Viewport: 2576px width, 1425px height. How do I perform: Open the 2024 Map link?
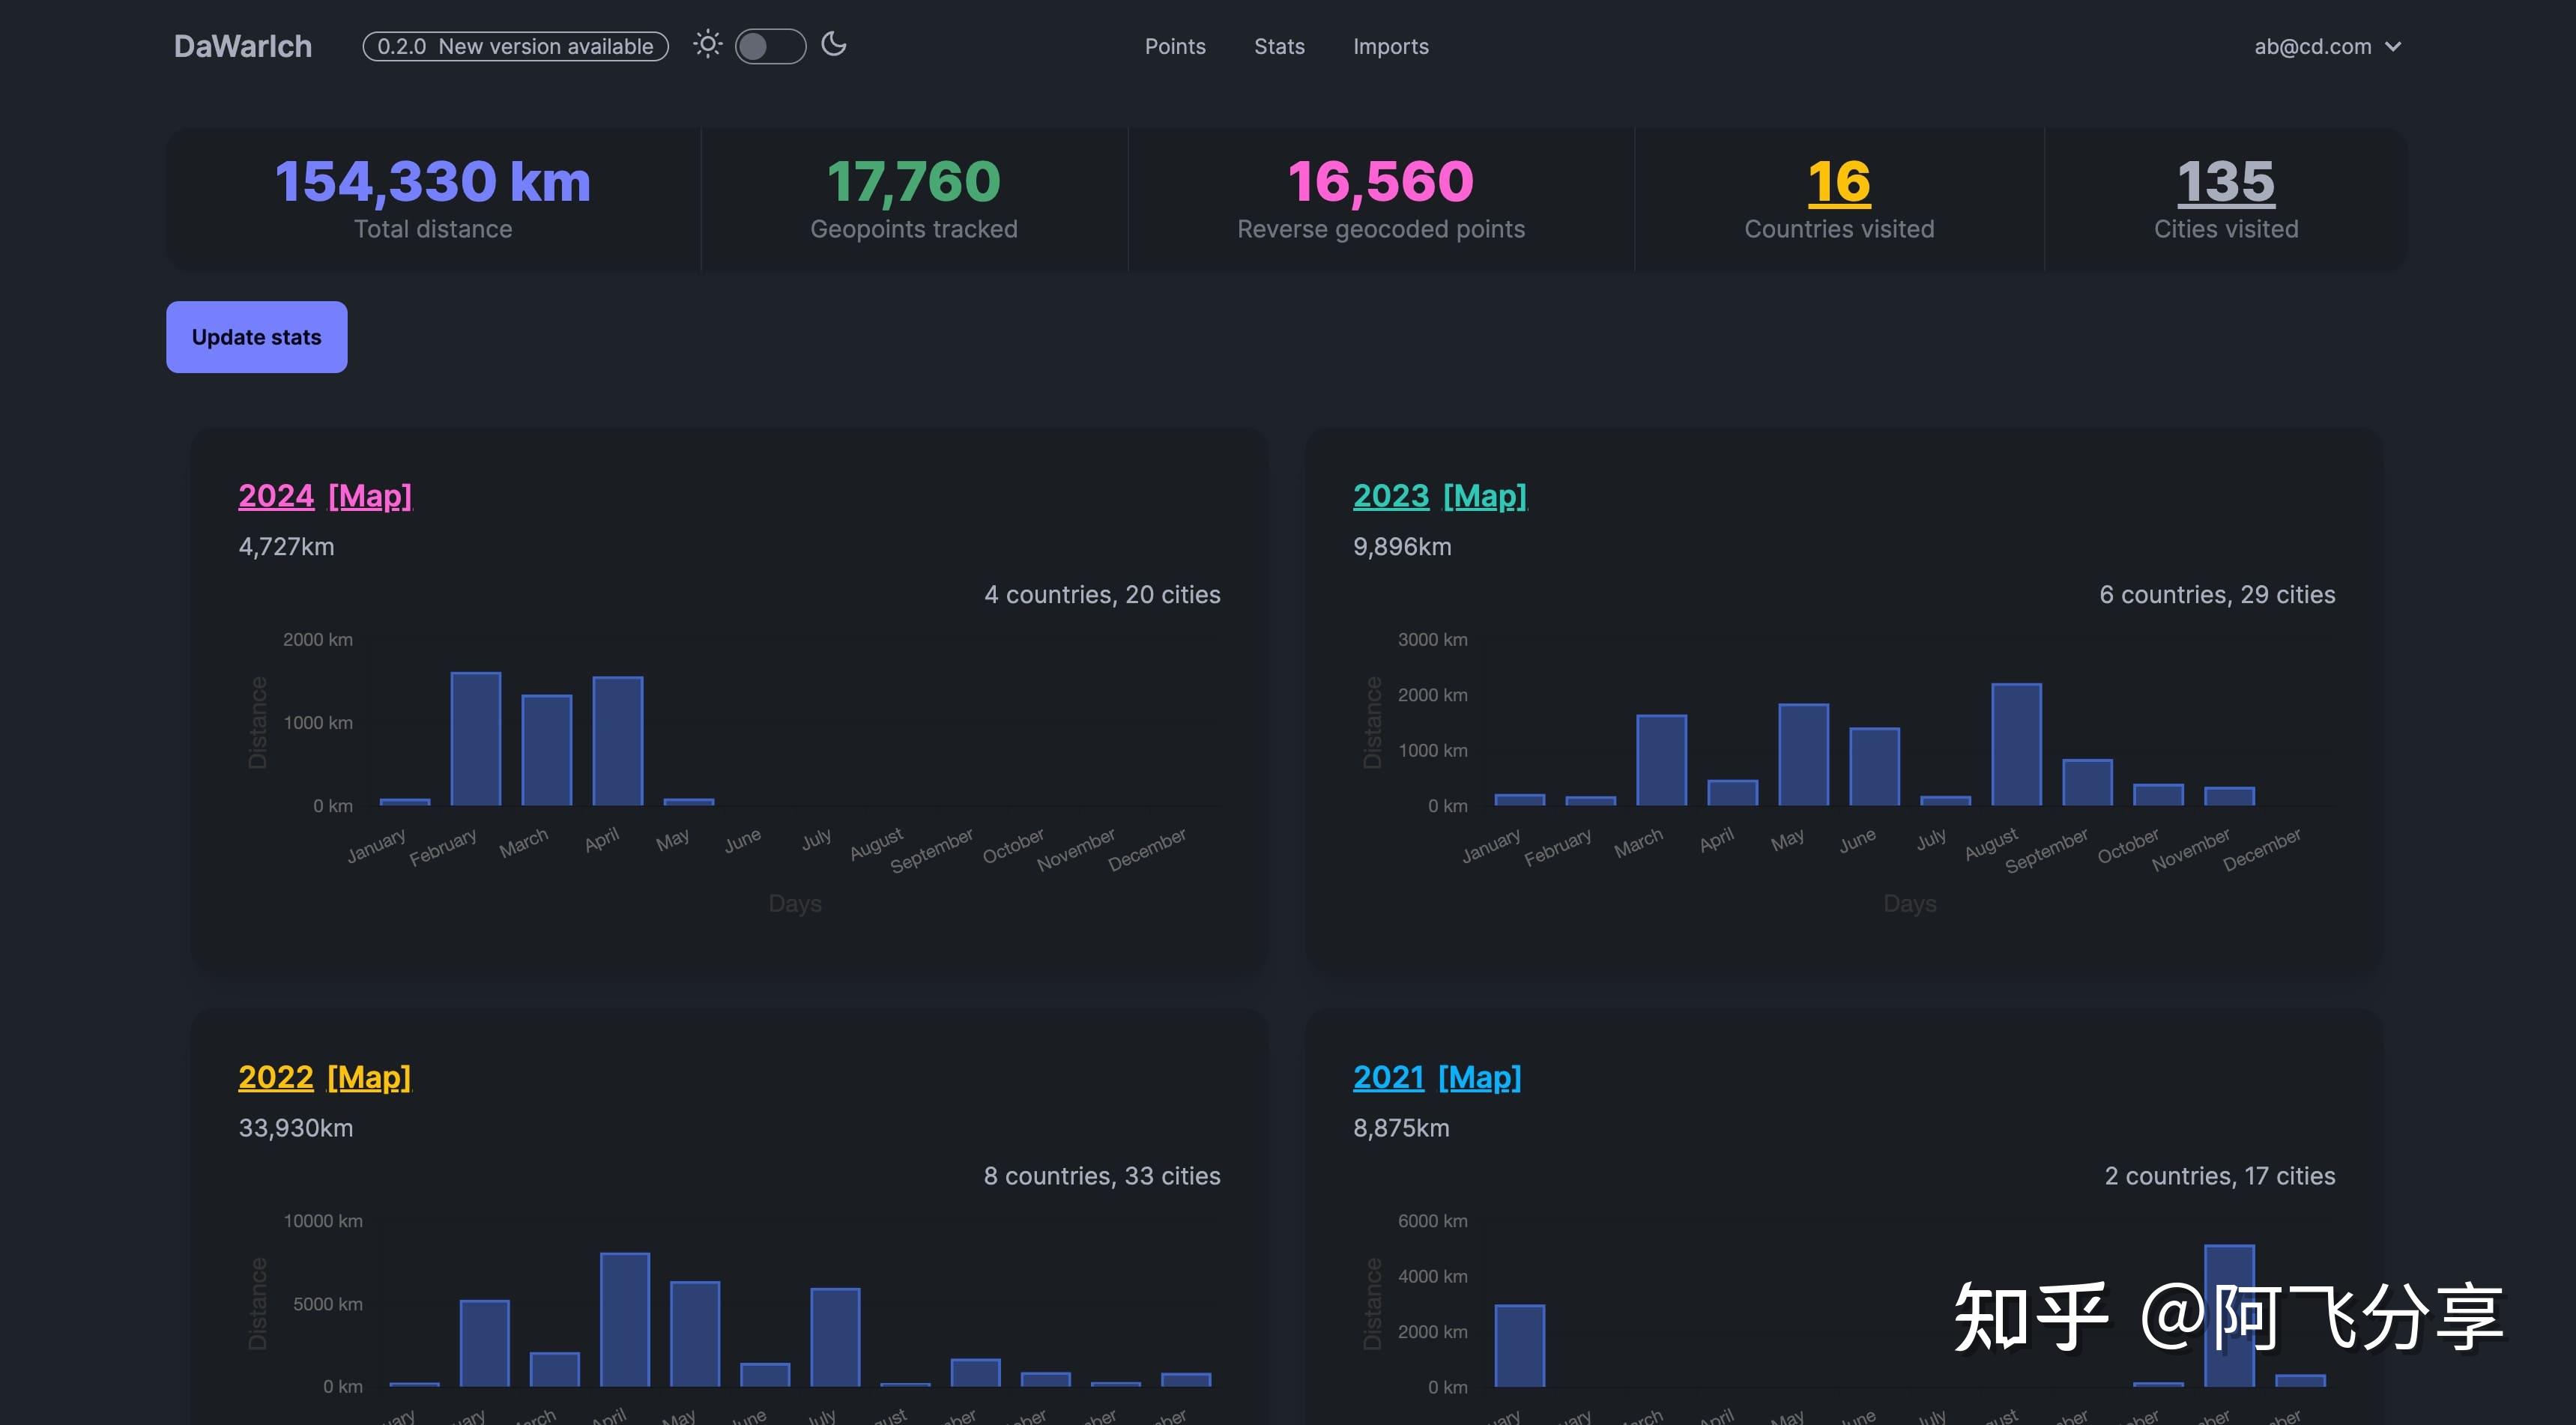pos(369,496)
